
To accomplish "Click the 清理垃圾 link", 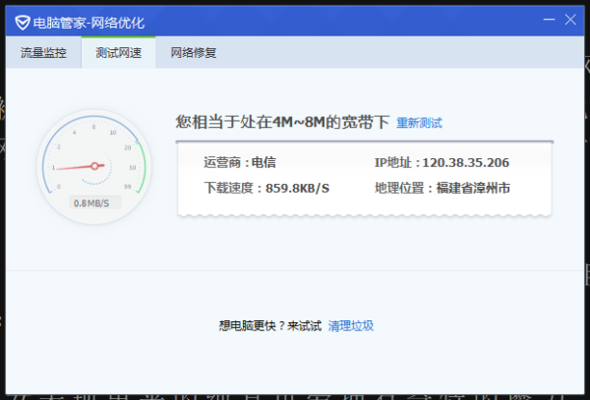I will (x=351, y=325).
